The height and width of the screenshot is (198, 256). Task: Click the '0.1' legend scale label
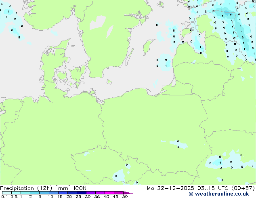click(x=5, y=196)
